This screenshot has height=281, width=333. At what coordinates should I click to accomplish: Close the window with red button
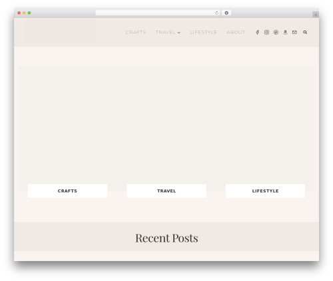click(19, 13)
